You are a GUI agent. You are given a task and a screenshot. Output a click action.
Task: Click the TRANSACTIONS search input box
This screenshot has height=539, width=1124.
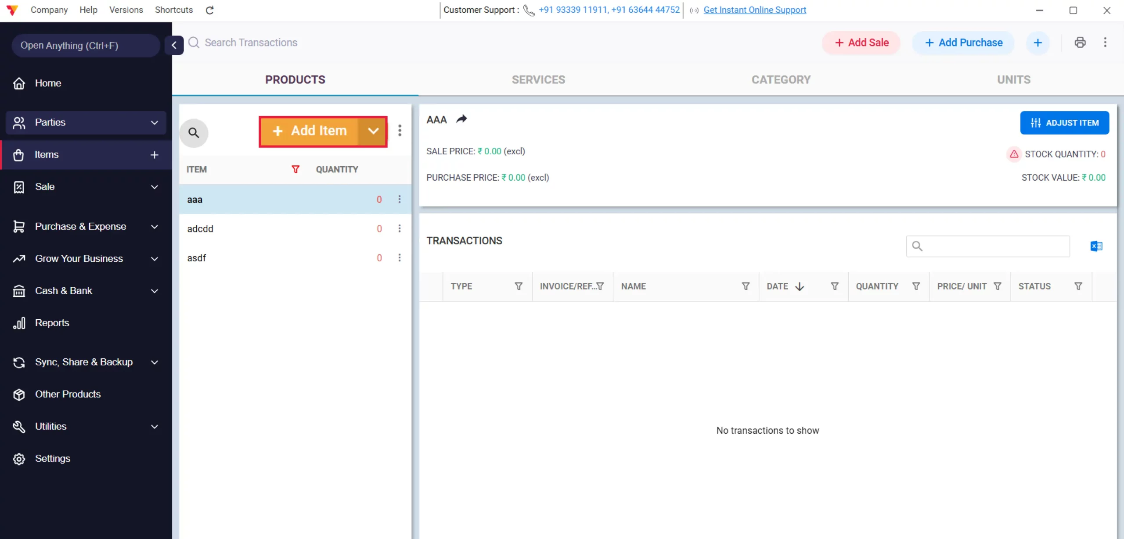[988, 246]
